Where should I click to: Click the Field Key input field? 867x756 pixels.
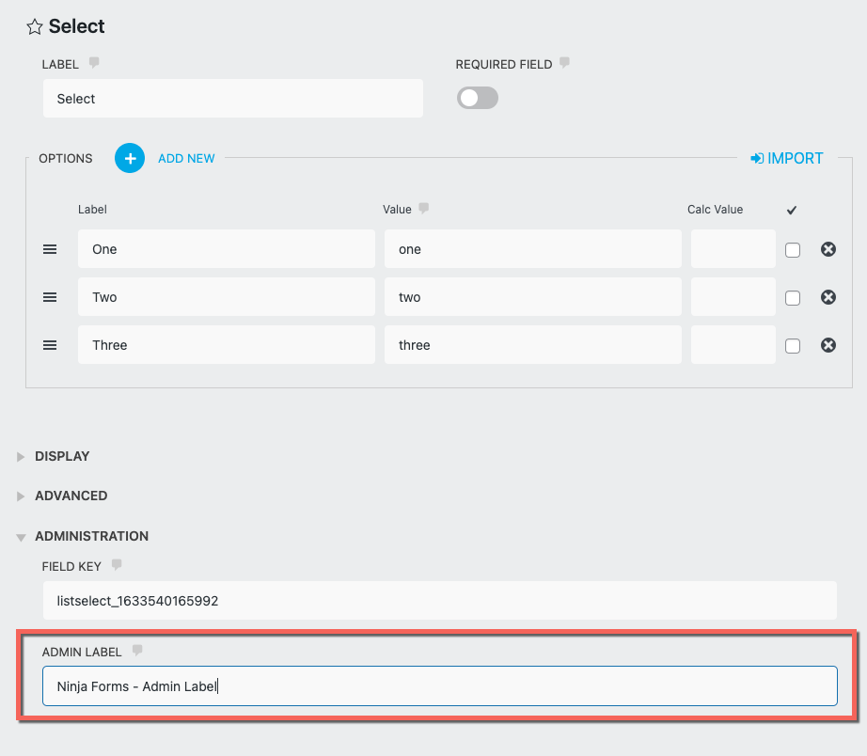(439, 600)
